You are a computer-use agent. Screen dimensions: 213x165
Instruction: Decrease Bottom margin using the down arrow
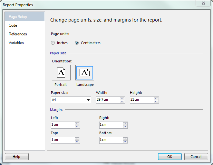tap(125, 142)
